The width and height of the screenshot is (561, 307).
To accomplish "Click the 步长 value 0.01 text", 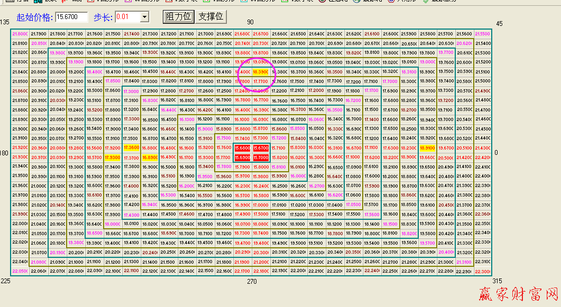I will 127,17.
